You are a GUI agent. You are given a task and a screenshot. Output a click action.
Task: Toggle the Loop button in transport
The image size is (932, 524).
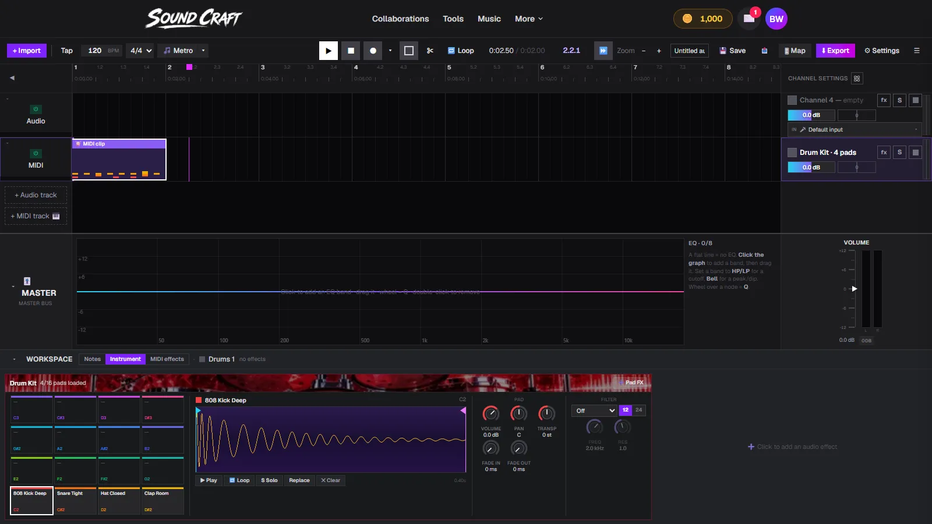[461, 51]
